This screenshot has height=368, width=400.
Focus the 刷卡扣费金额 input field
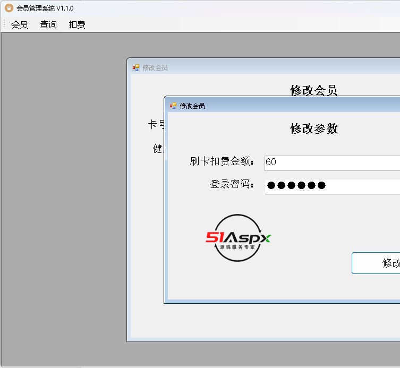pos(332,163)
